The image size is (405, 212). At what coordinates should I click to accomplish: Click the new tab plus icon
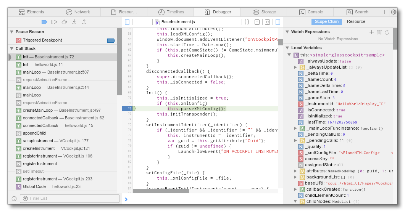coord(385,12)
